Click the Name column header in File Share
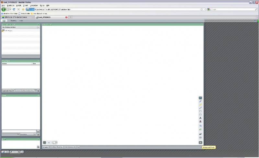Screen dimensions: 259x158 (17, 64)
